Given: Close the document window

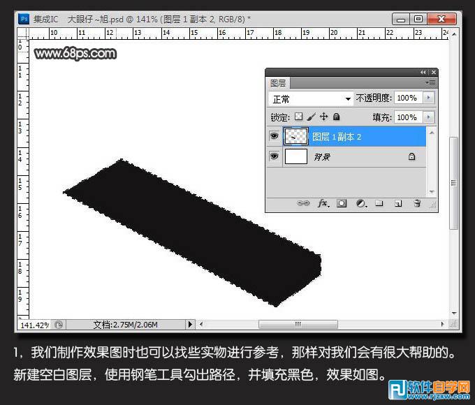Looking at the screenshot, I should (x=441, y=19).
